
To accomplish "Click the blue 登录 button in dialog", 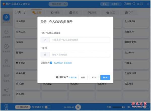I will (105, 77).
